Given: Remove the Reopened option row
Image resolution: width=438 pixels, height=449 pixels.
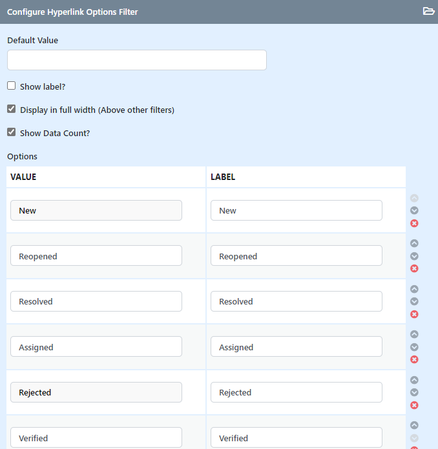Looking at the screenshot, I should pos(414,268).
